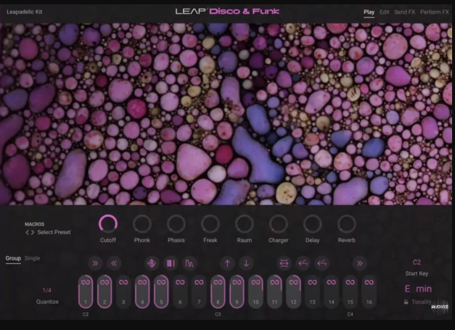This screenshot has height=330, width=455.
Task: Toggle sample pad 9
Action: tap(237, 292)
